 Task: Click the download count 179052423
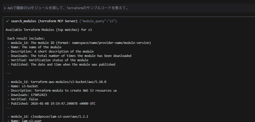[x=39, y=95]
